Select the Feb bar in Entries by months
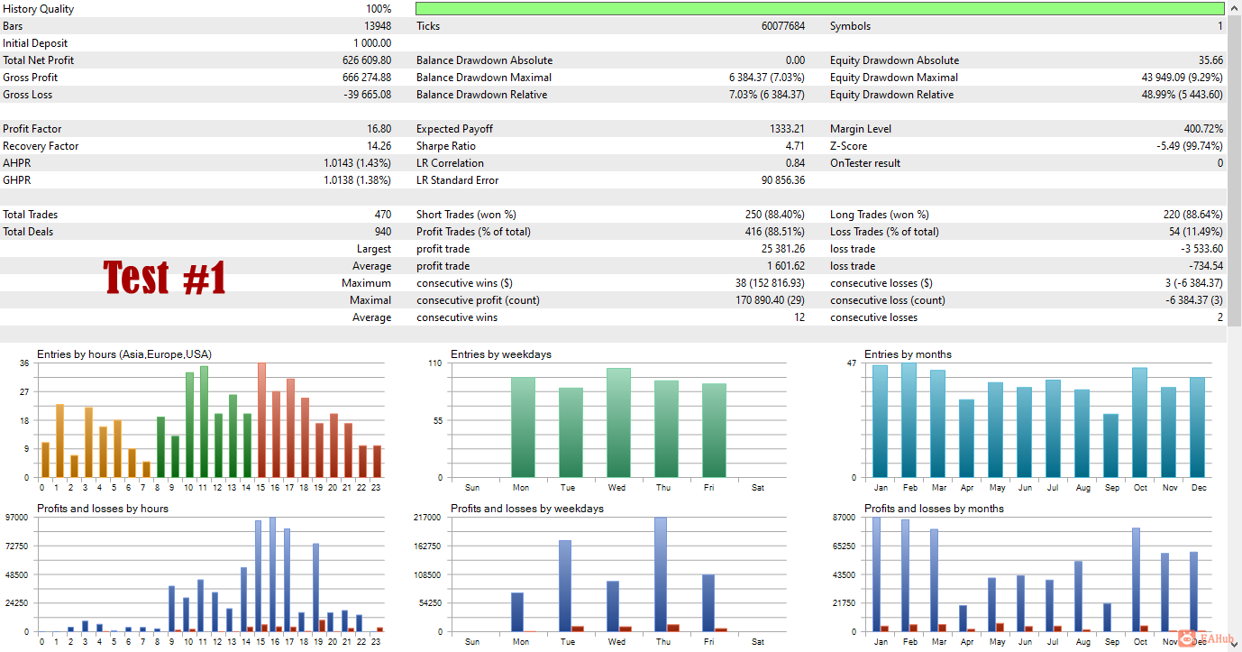 coord(909,420)
